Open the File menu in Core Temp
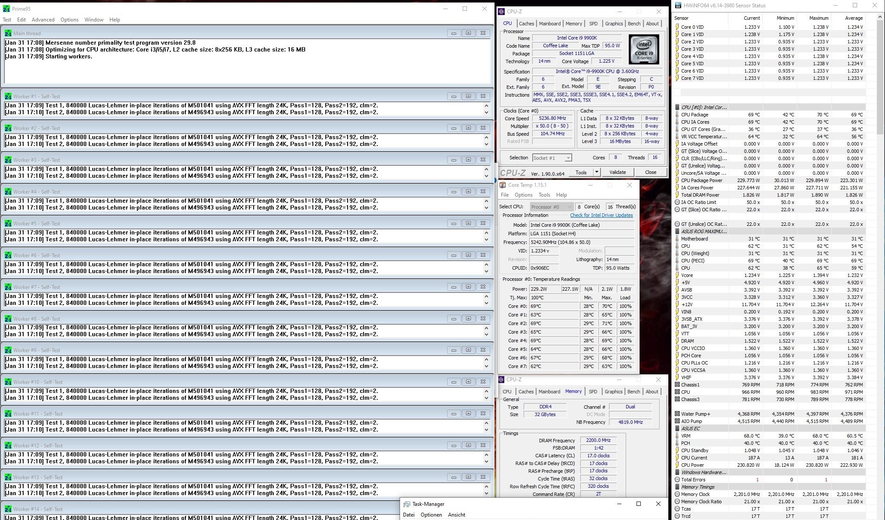 click(x=505, y=195)
